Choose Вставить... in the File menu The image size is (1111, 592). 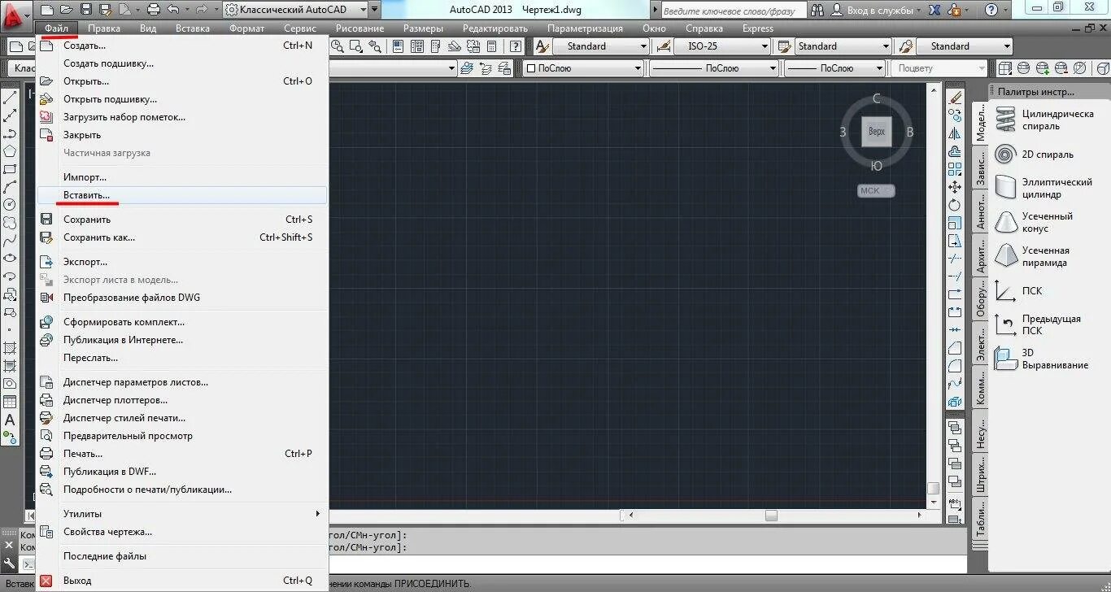182,195
